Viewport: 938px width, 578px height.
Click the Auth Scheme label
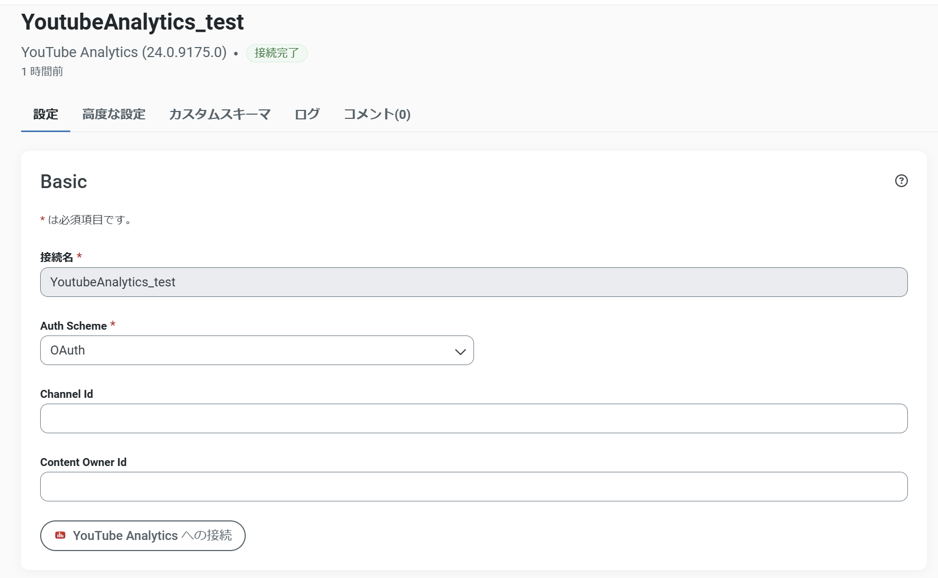[73, 326]
